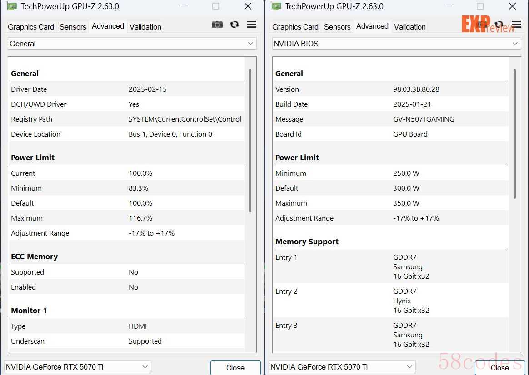Select the Board Id label
The width and height of the screenshot is (529, 375).
coord(289,134)
